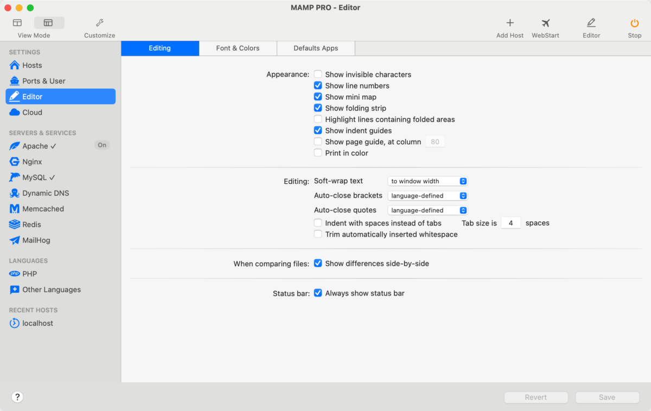The height and width of the screenshot is (411, 651).
Task: Click the Memcached icon
Action: (x=15, y=209)
